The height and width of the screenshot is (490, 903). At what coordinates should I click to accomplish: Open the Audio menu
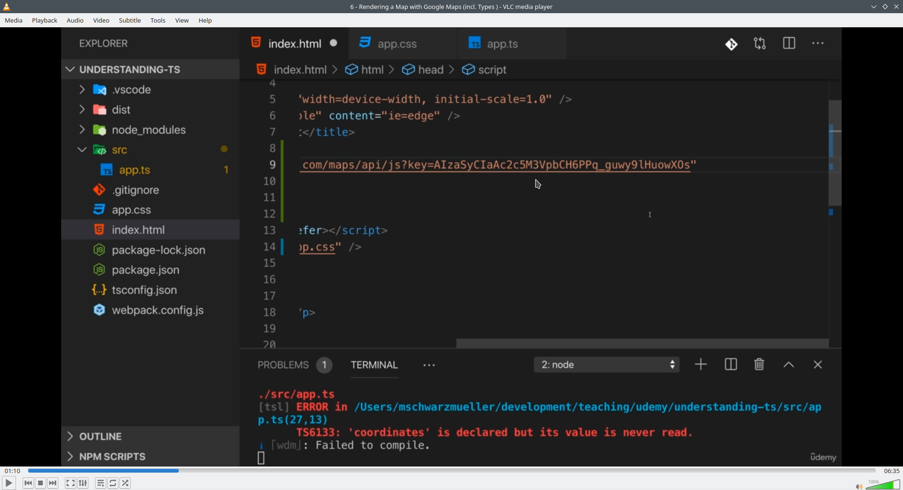(75, 20)
